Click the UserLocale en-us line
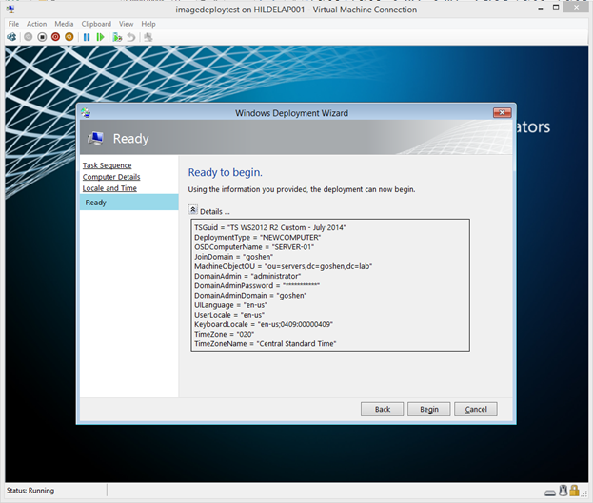Viewport: 593px width, 503px height. (x=229, y=315)
